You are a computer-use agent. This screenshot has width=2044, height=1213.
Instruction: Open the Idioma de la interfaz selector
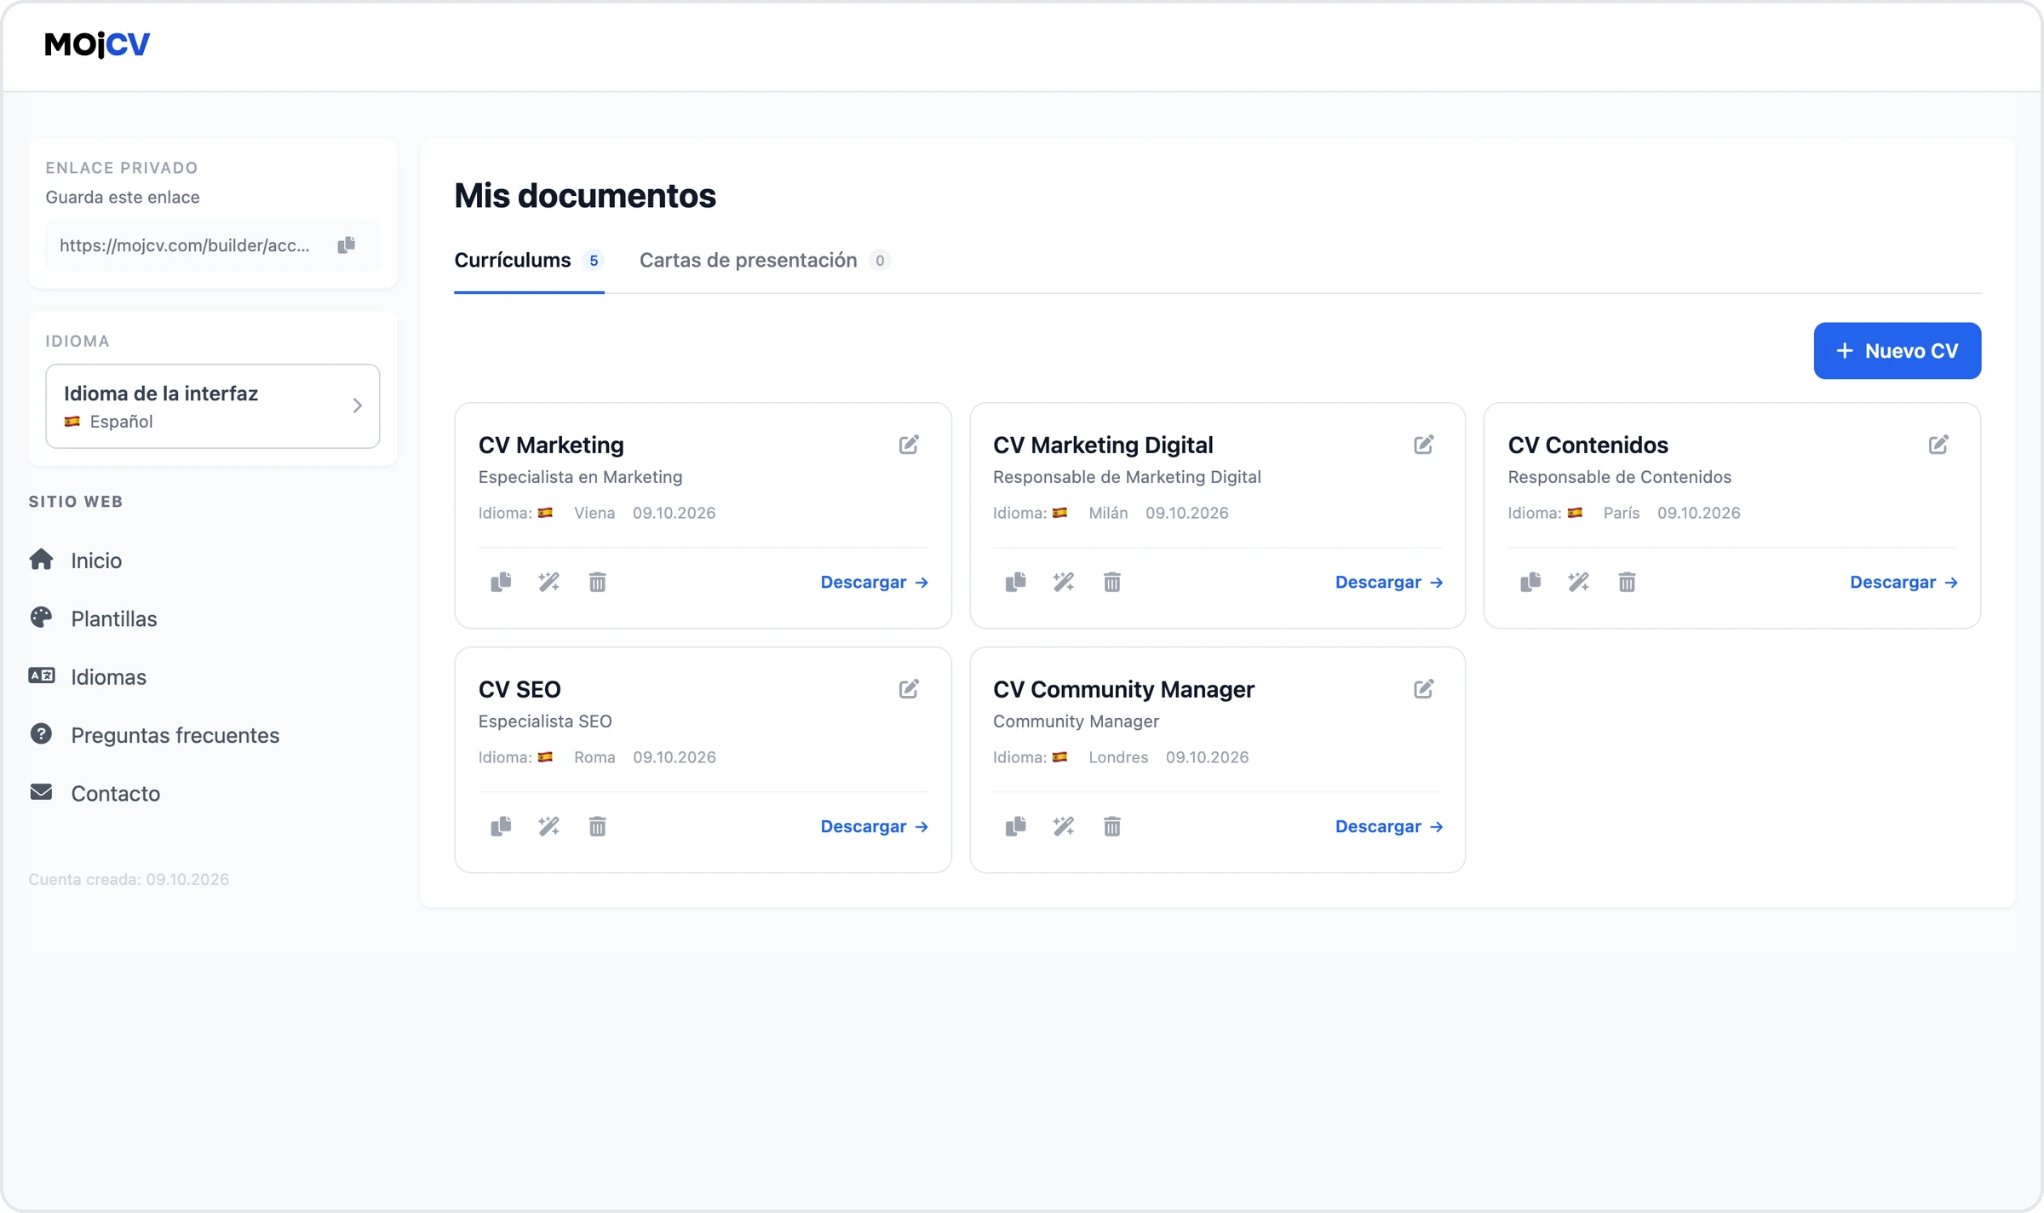click(213, 406)
